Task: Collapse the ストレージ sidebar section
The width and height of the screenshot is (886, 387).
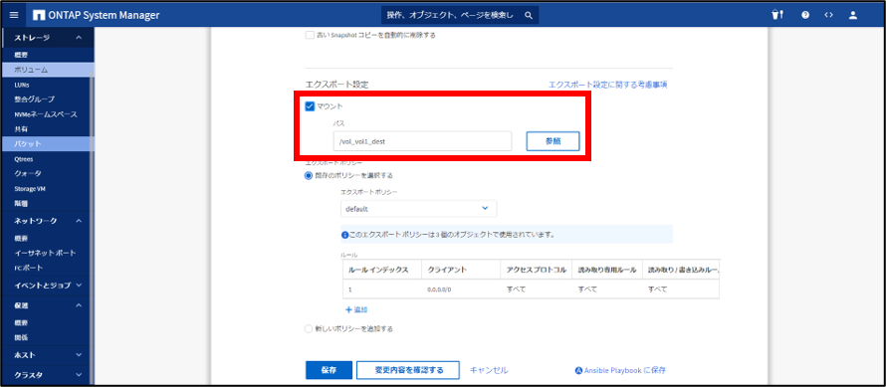Action: 79,38
